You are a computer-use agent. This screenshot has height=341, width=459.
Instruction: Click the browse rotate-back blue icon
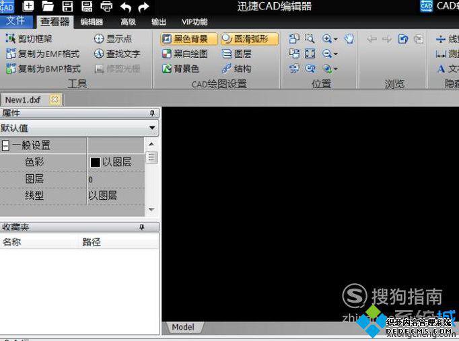coord(403,39)
